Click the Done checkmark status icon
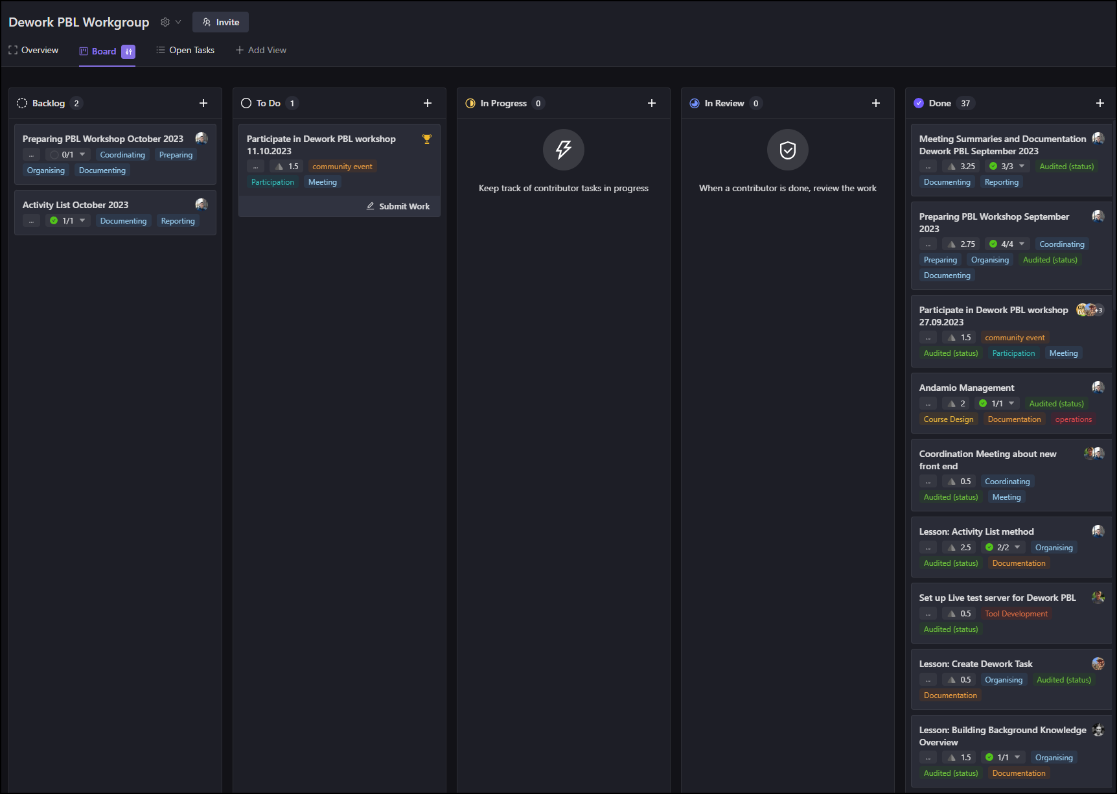Screen dimensions: 1117x794 coord(919,103)
